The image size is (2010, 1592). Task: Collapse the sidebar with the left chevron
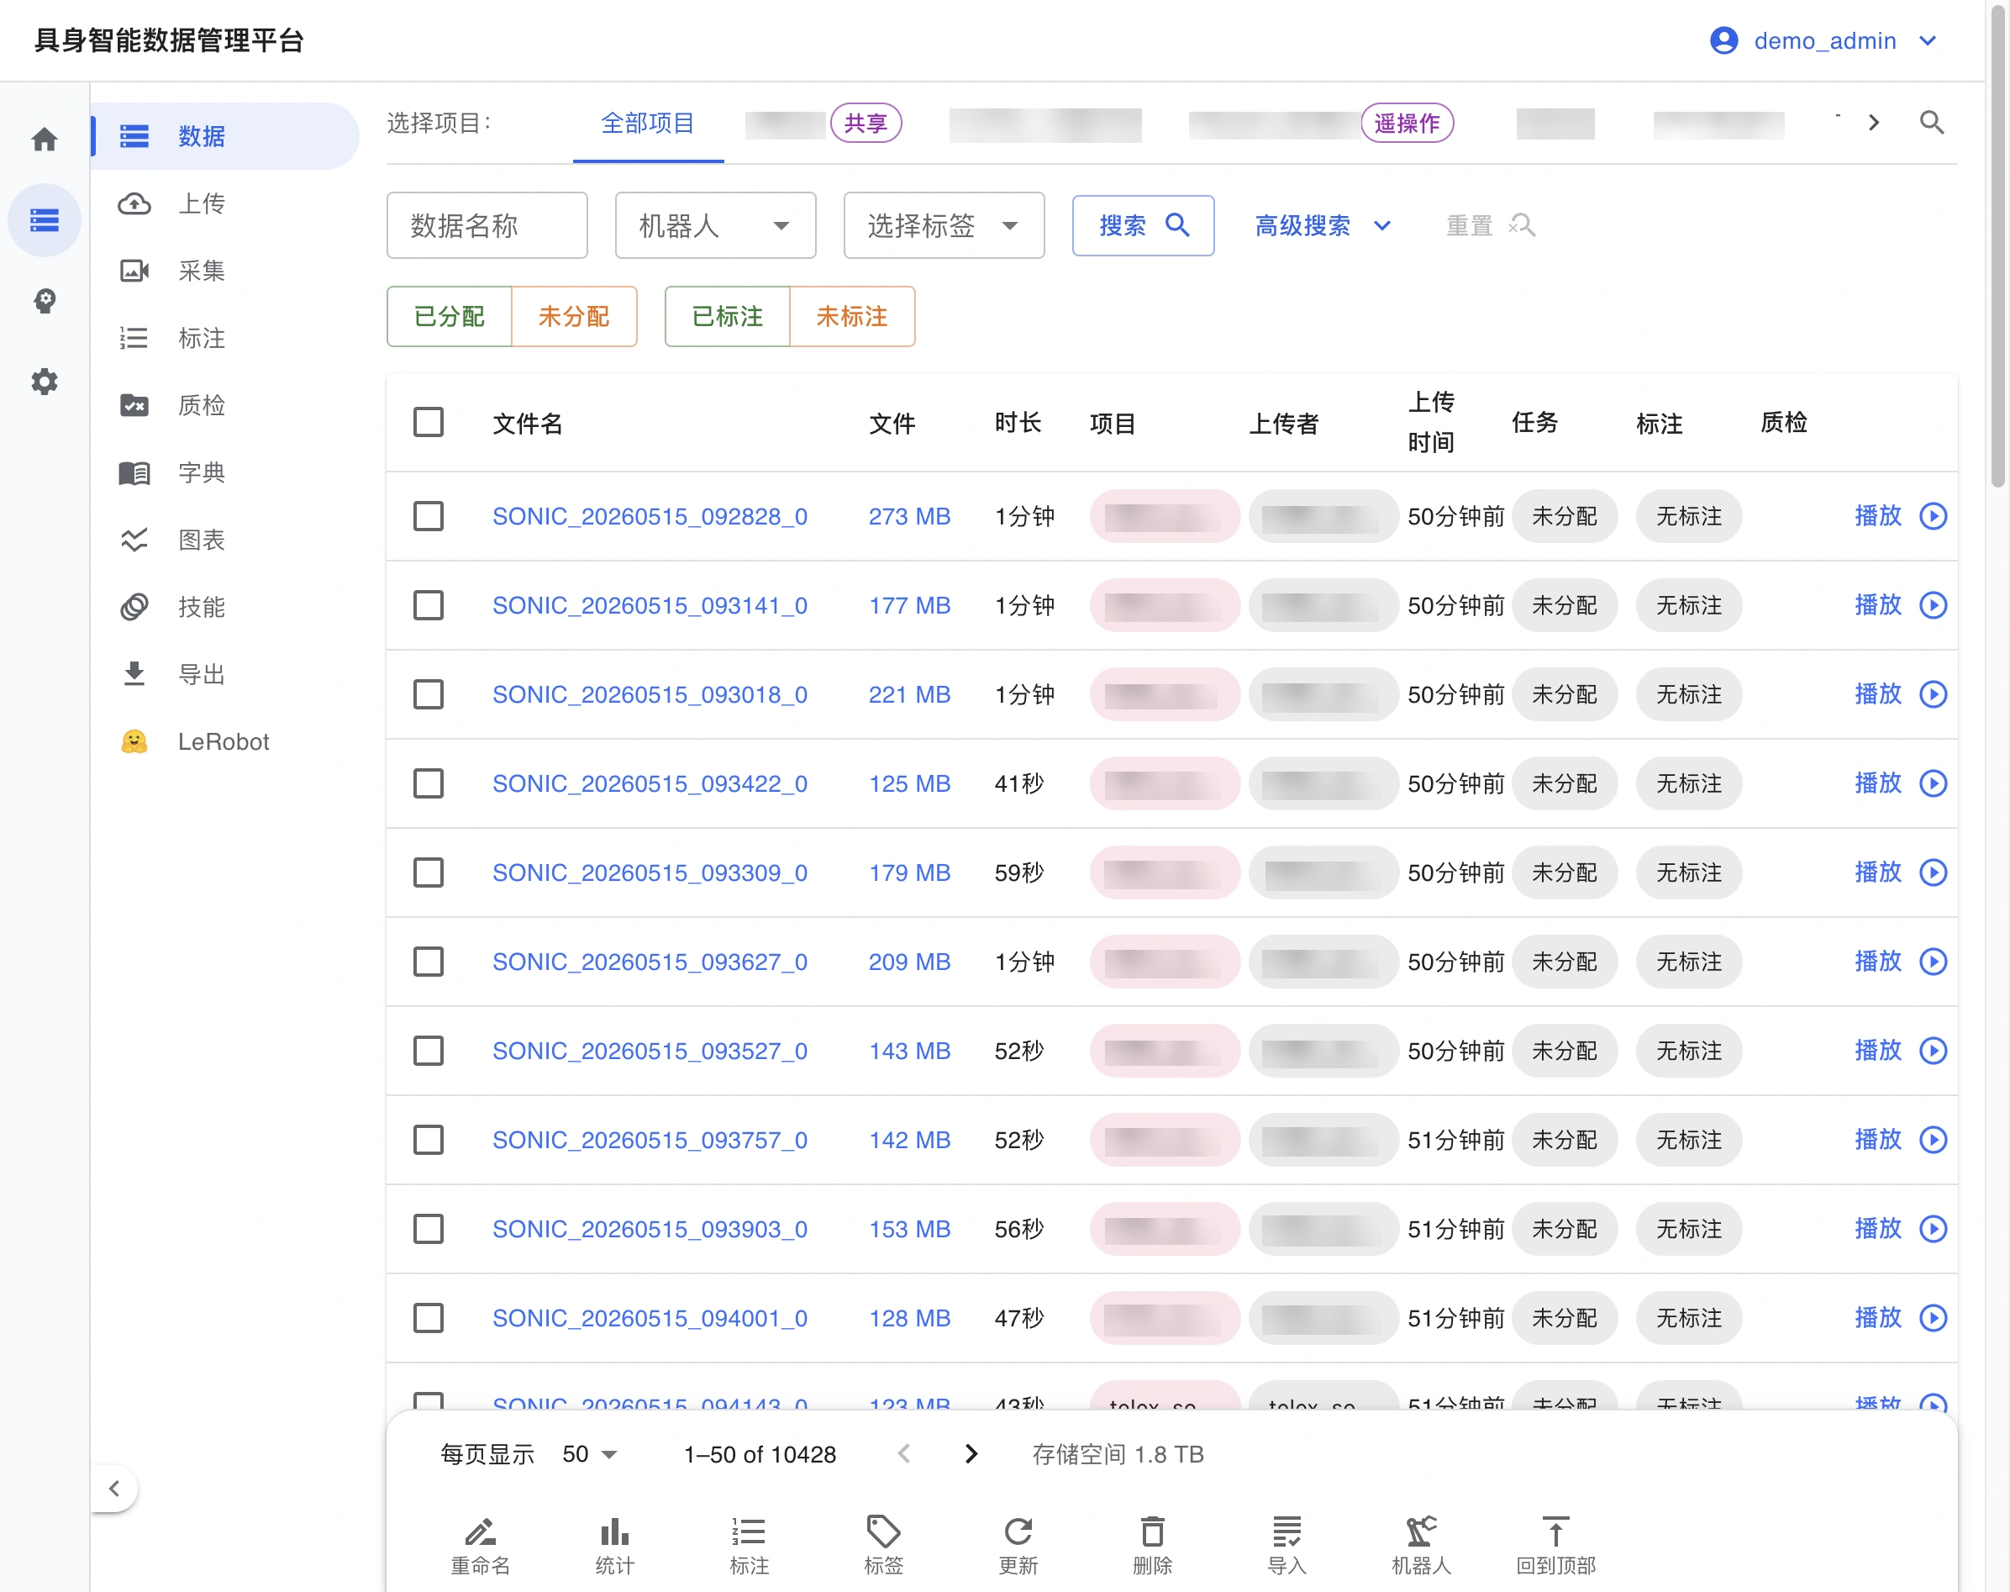113,1489
